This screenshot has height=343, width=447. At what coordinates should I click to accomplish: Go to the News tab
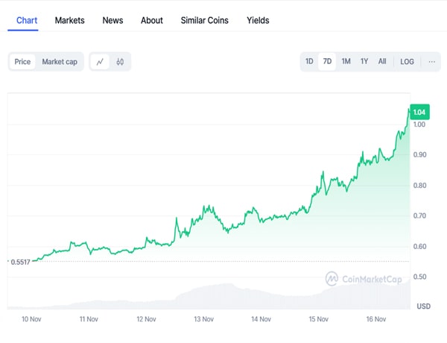tap(112, 21)
